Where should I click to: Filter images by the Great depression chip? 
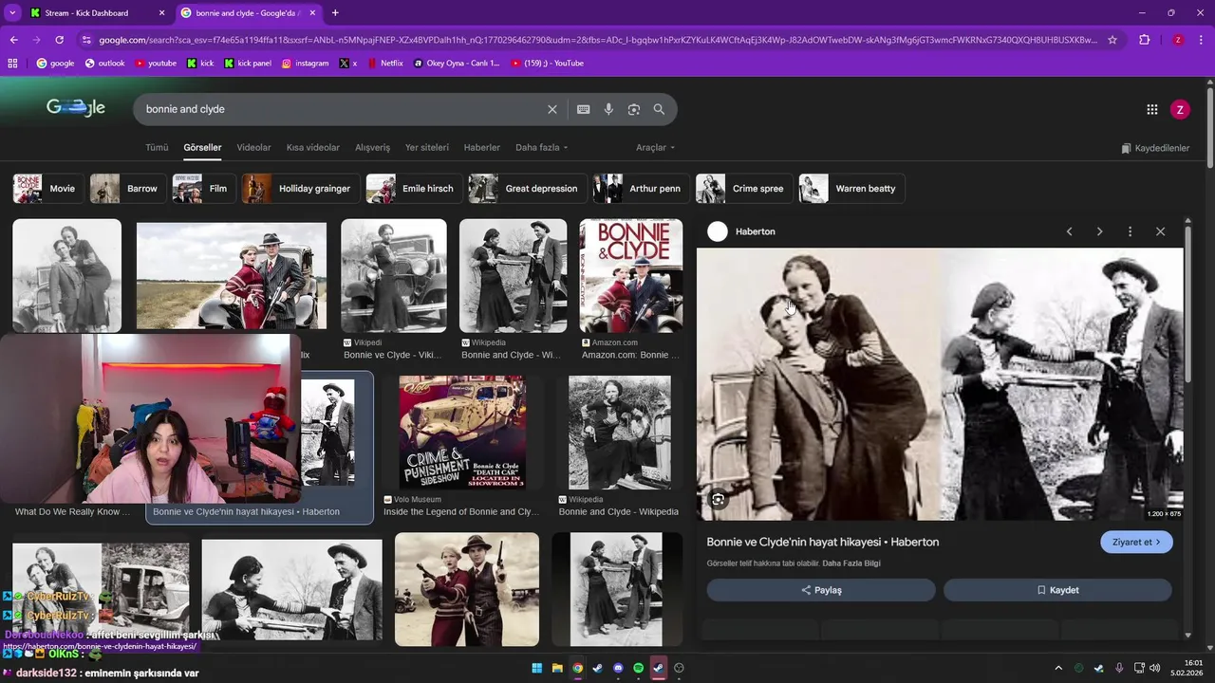527,189
